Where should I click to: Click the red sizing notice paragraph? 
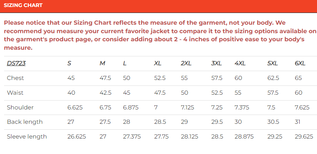pyautogui.click(x=158, y=35)
